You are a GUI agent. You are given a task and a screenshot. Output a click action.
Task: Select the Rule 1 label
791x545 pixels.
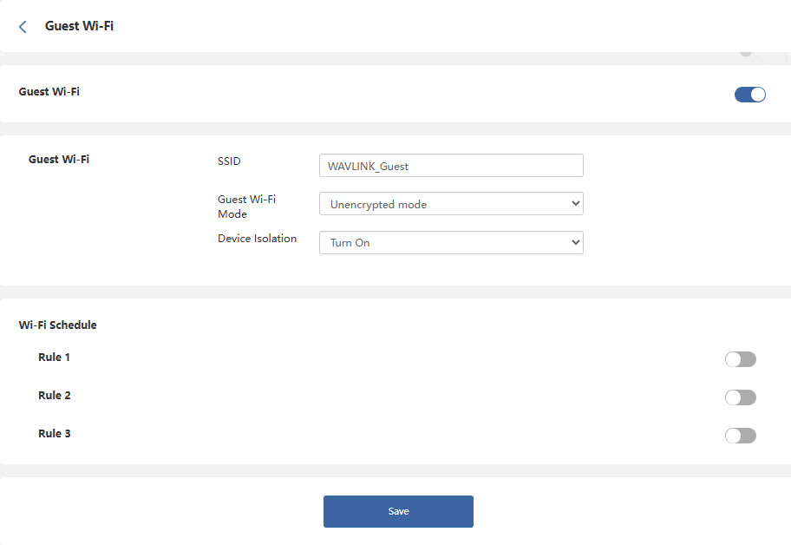(x=54, y=358)
